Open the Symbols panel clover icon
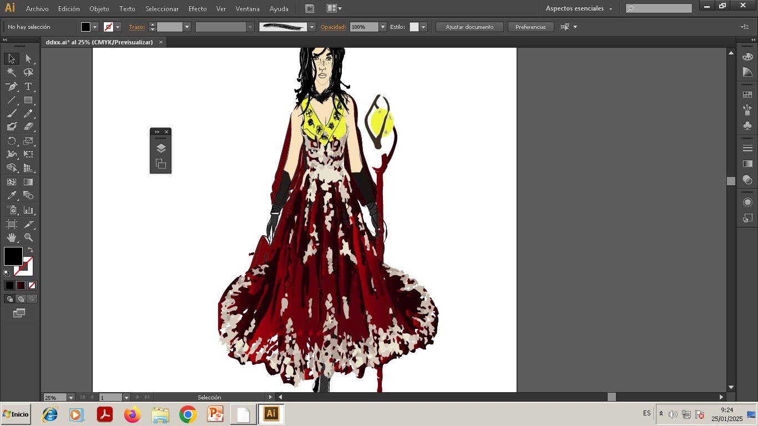This screenshot has height=426, width=758. [x=747, y=125]
